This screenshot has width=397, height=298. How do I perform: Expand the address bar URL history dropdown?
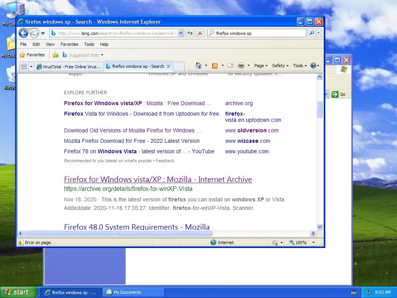[x=181, y=33]
